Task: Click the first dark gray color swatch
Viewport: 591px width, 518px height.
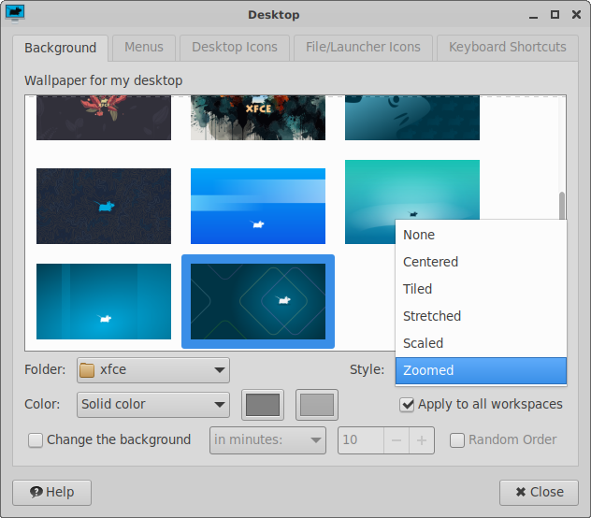Action: [x=263, y=405]
